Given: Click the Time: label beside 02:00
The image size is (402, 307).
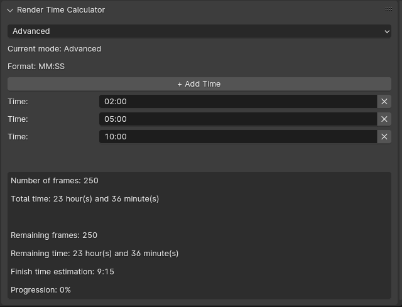Looking at the screenshot, I should (x=18, y=101).
